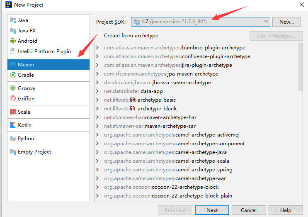Click the Next button
The height and width of the screenshot is (217, 308).
212,210
